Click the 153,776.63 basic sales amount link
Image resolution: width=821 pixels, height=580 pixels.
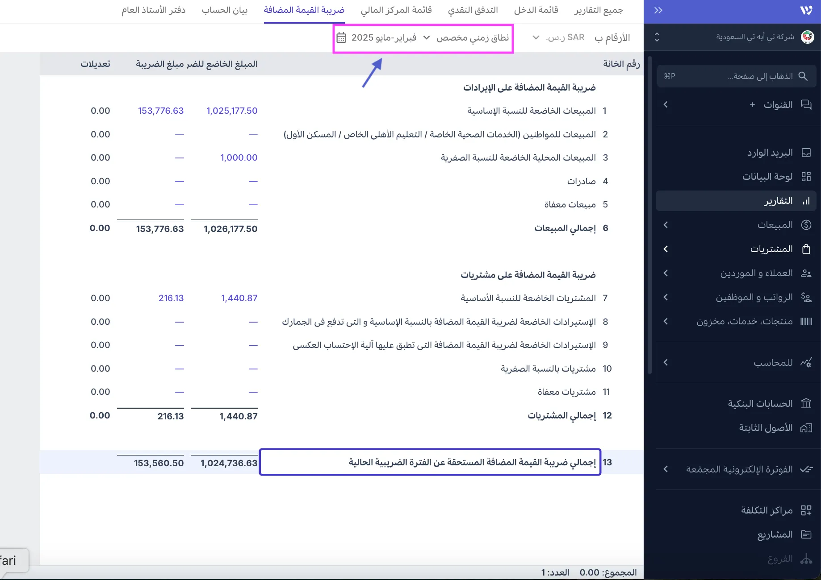161,111
